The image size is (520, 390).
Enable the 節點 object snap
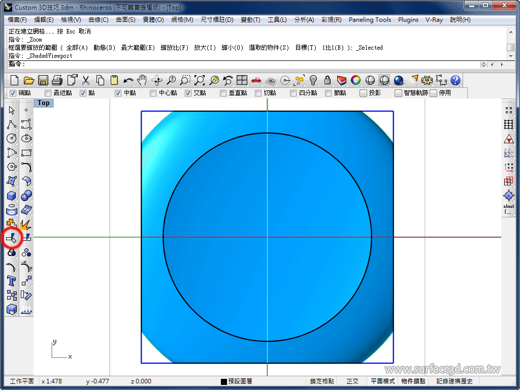329,93
